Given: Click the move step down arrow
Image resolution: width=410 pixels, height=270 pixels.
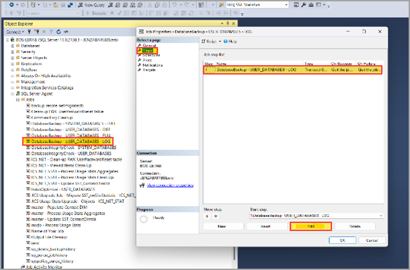Looking at the screenshot, I should (x=216, y=216).
